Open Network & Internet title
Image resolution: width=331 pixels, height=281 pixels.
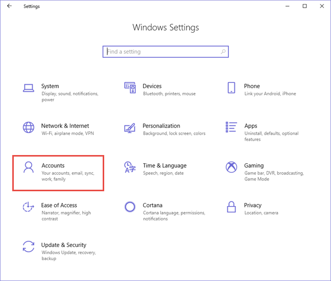click(x=65, y=126)
